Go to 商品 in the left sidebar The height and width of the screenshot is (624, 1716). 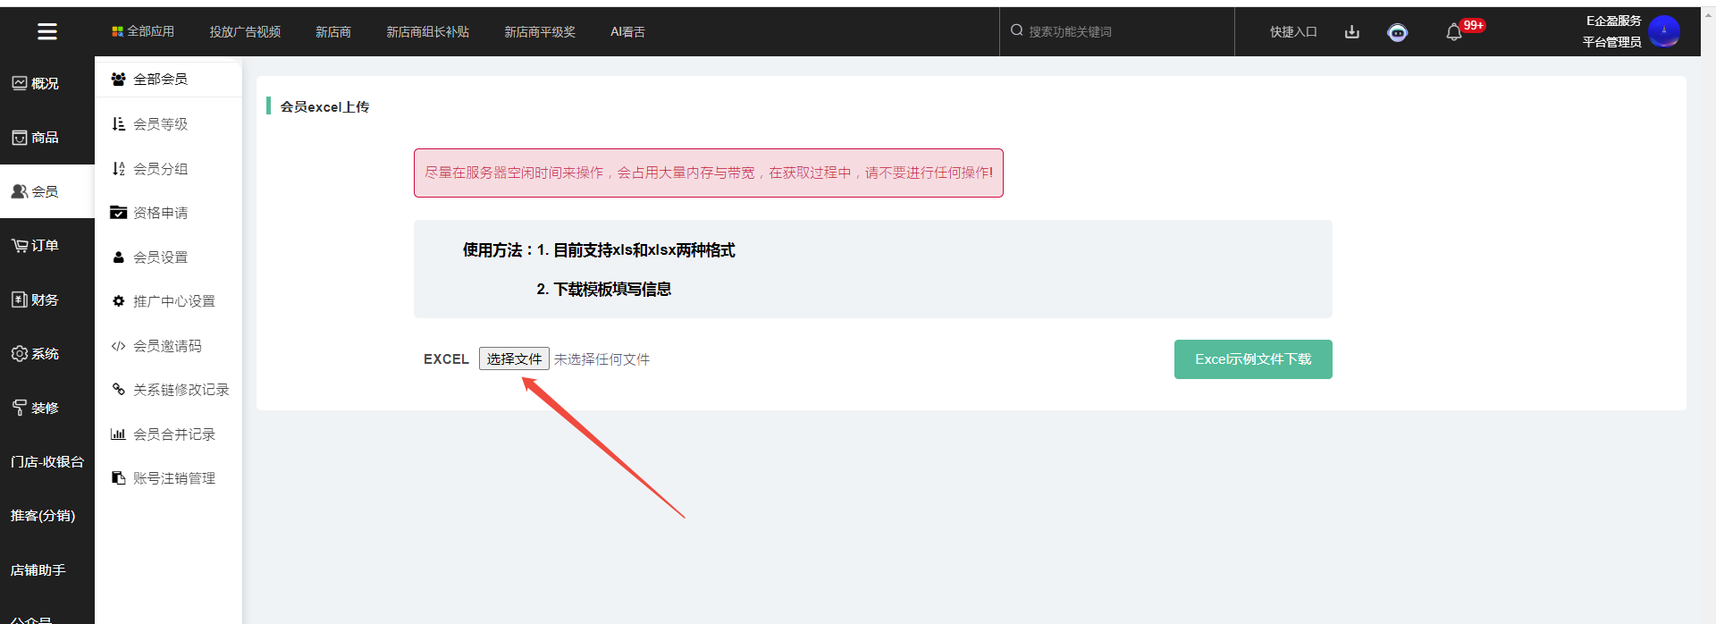pos(36,138)
